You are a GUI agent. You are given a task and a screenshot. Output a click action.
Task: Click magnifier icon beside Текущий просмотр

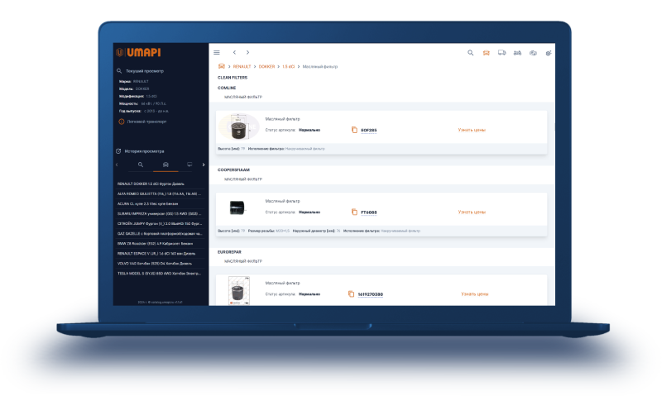[119, 71]
